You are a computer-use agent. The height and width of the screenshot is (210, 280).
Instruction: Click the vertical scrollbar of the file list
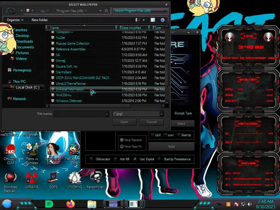tap(167, 75)
